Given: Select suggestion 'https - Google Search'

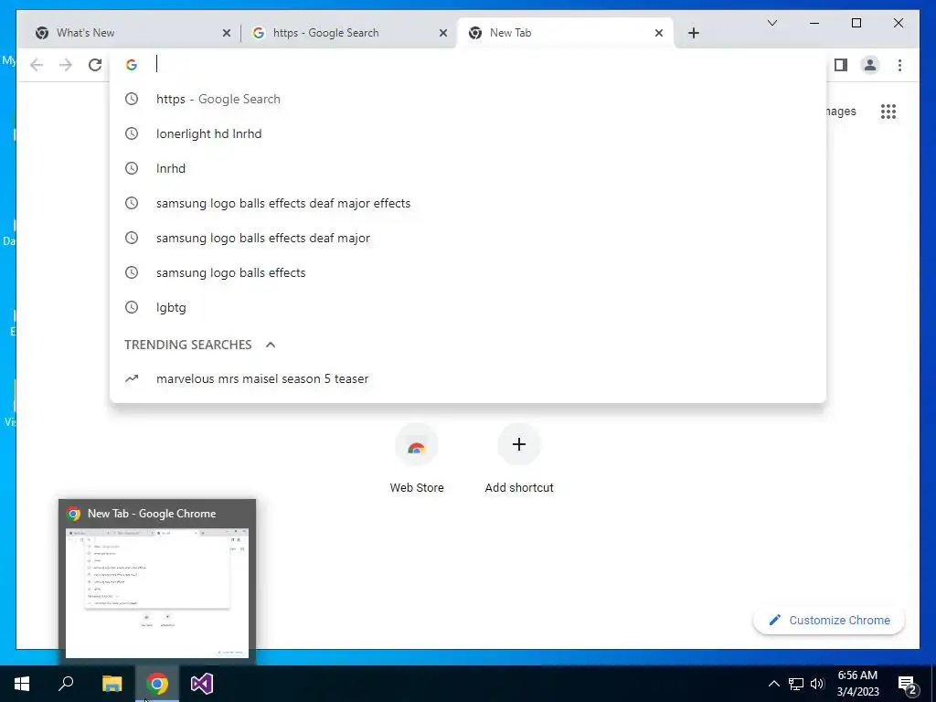Looking at the screenshot, I should pyautogui.click(x=468, y=99).
